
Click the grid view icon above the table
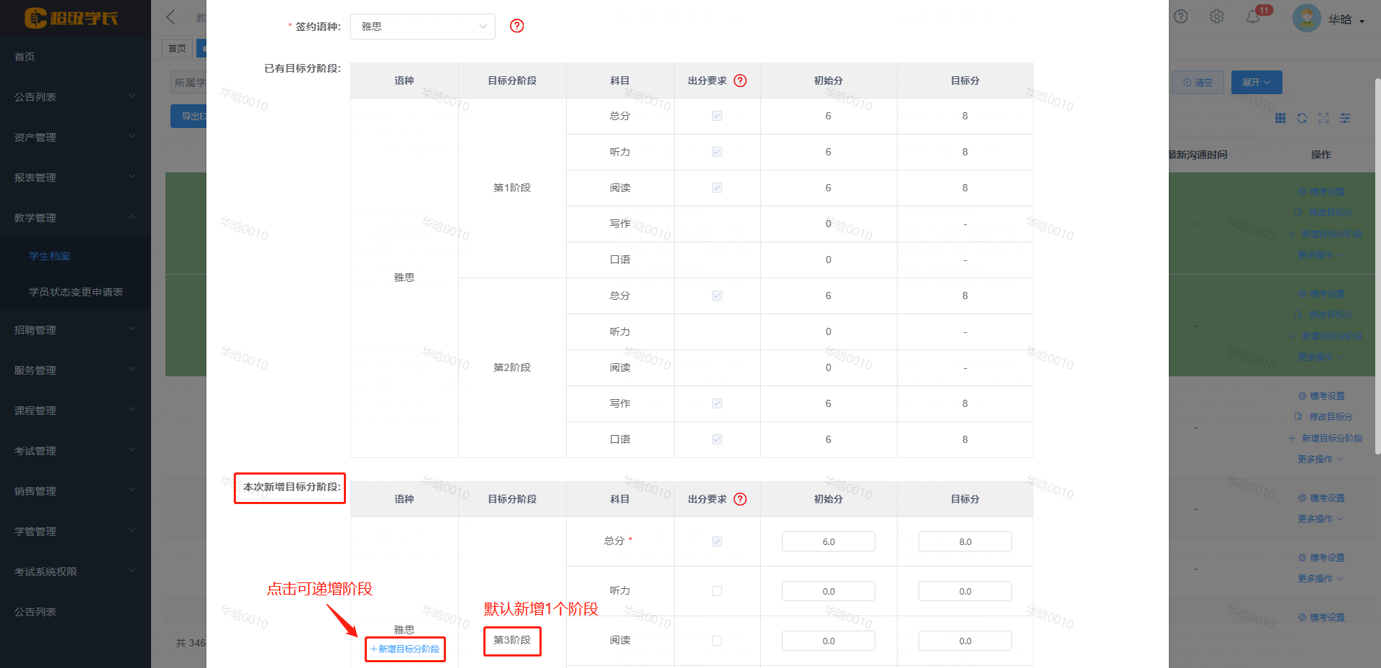[x=1280, y=118]
